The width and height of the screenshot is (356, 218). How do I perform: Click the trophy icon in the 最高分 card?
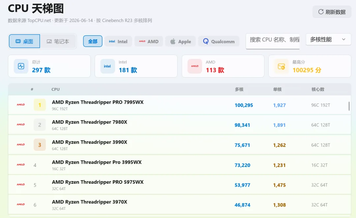[281, 66]
